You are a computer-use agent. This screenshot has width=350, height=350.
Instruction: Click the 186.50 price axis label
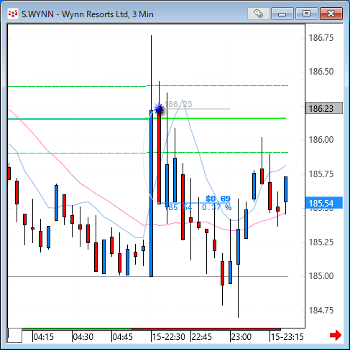321,72
